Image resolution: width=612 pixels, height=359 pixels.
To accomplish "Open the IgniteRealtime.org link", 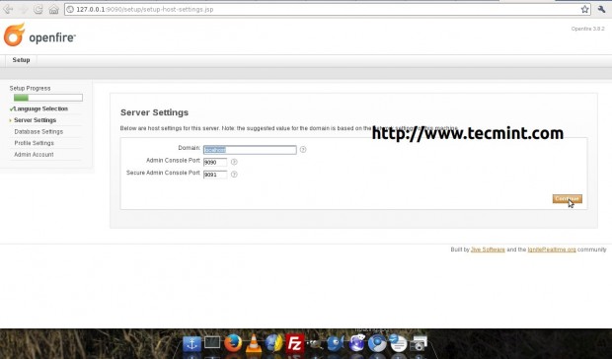I will [x=552, y=250].
